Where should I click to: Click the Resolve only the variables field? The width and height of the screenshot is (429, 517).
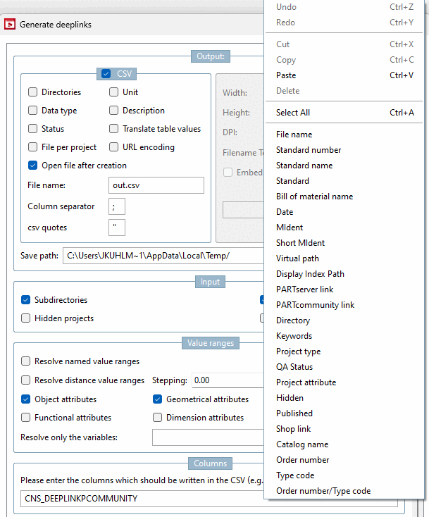click(208, 437)
